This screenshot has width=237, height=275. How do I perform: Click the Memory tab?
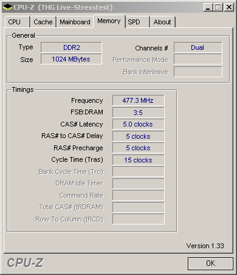pos(109,21)
